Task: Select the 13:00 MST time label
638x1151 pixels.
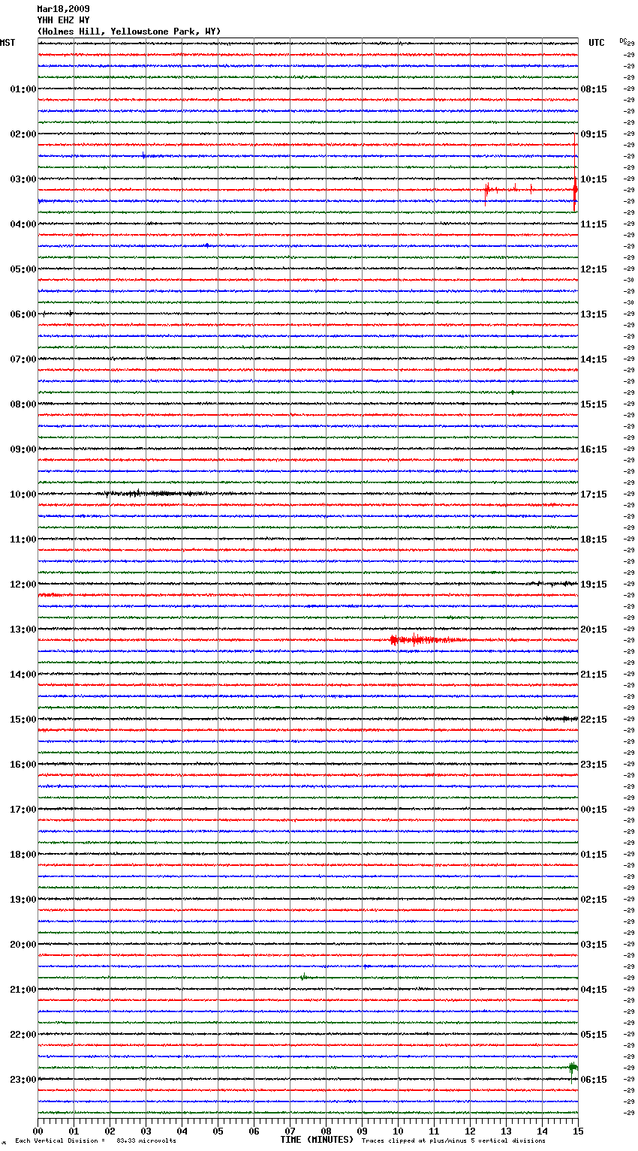Action: 23,630
